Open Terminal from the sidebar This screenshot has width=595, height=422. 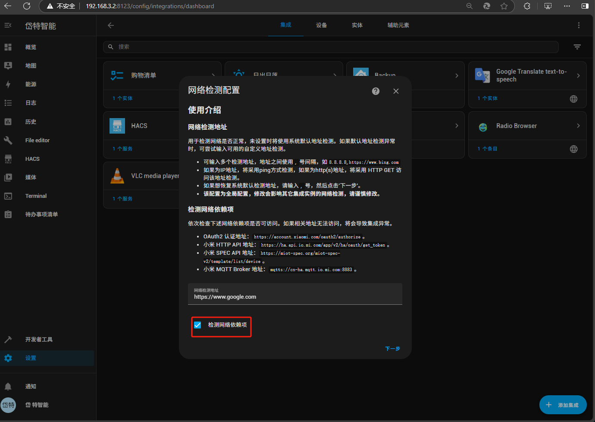click(x=36, y=196)
